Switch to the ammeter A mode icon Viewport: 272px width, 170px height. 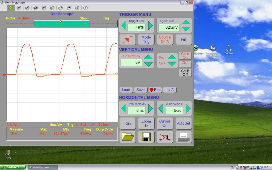27,8
